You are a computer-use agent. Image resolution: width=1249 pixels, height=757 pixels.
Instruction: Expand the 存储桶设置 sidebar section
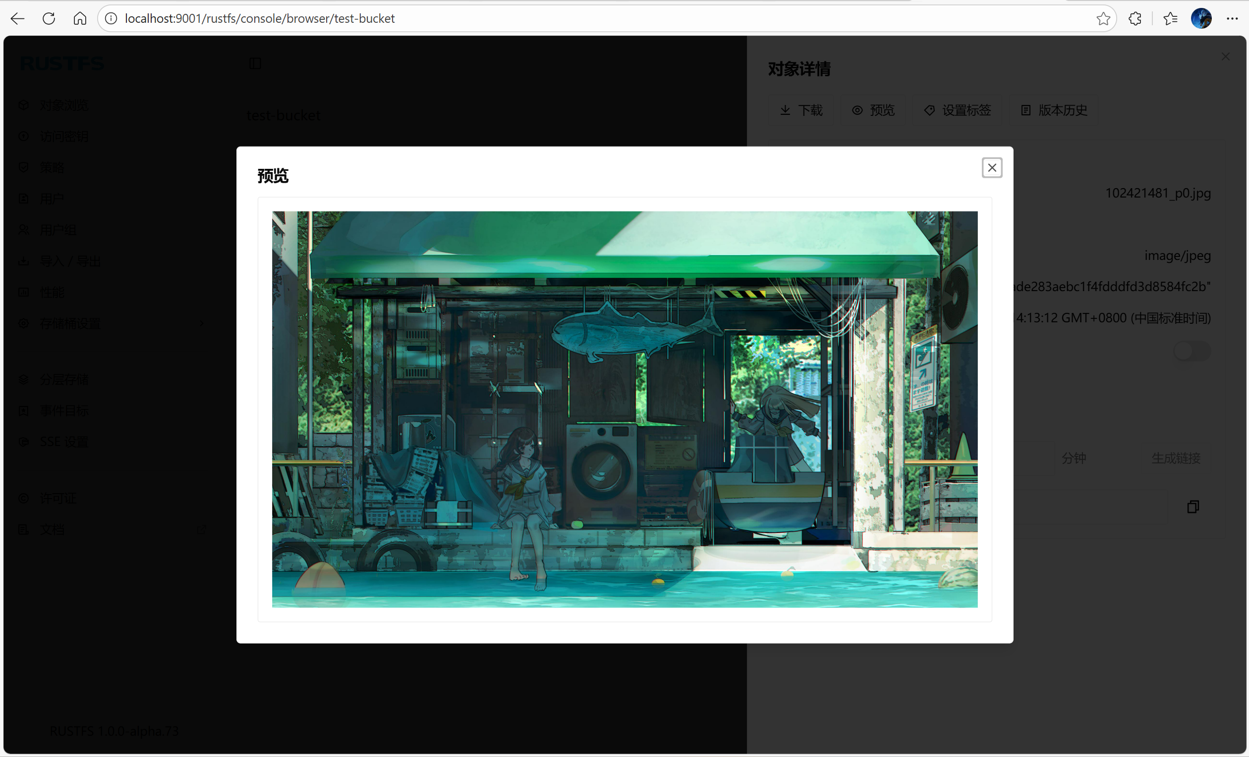pyautogui.click(x=113, y=324)
